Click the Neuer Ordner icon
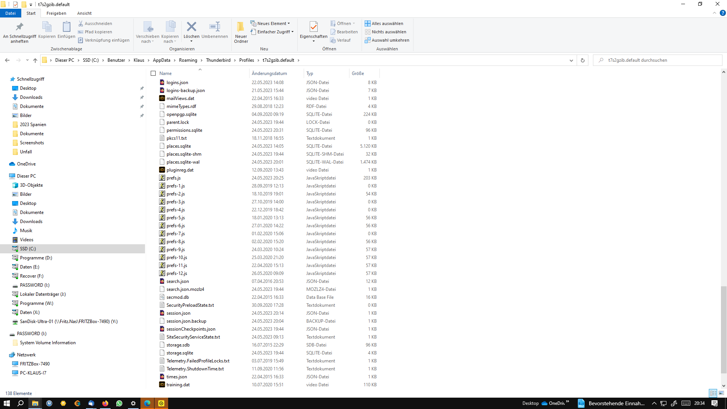727x409 pixels. (x=241, y=27)
